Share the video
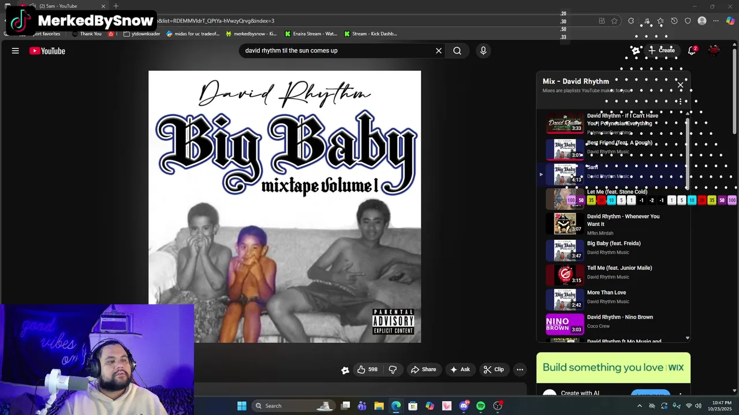This screenshot has height=415, width=739. [x=423, y=369]
